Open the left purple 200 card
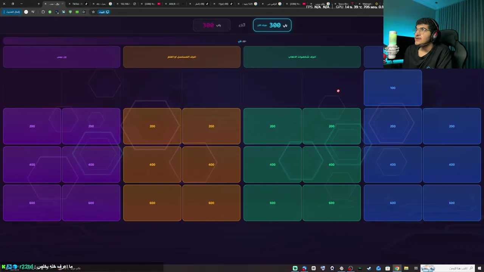 pyautogui.click(x=32, y=126)
